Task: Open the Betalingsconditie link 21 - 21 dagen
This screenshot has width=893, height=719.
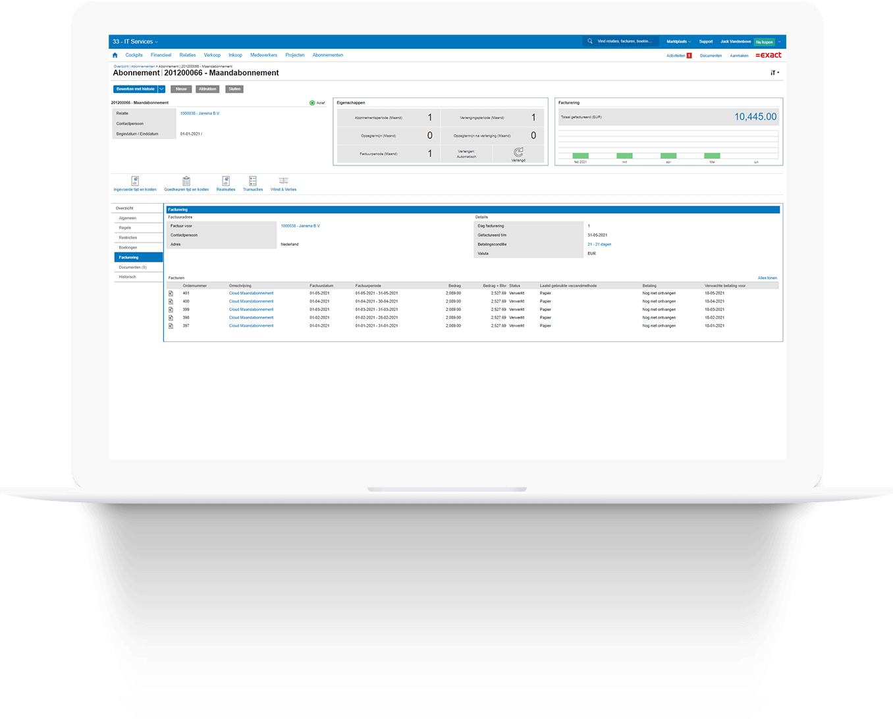Action: tap(599, 244)
